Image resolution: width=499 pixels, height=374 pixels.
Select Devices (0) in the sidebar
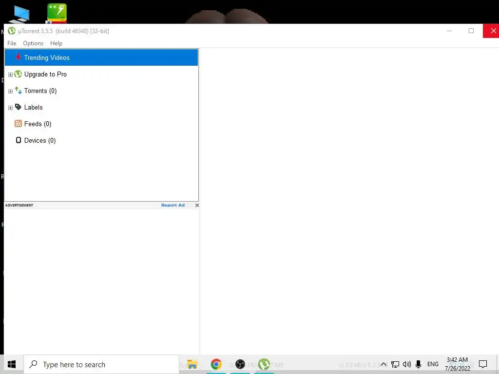pyautogui.click(x=40, y=141)
